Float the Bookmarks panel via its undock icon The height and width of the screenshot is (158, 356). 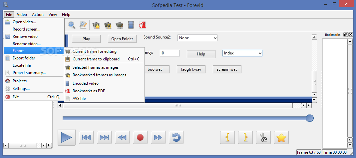(x=346, y=35)
